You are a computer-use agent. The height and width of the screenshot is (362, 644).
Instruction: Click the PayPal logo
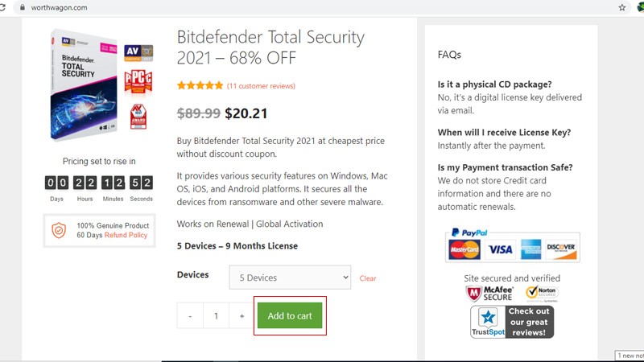[x=469, y=232]
